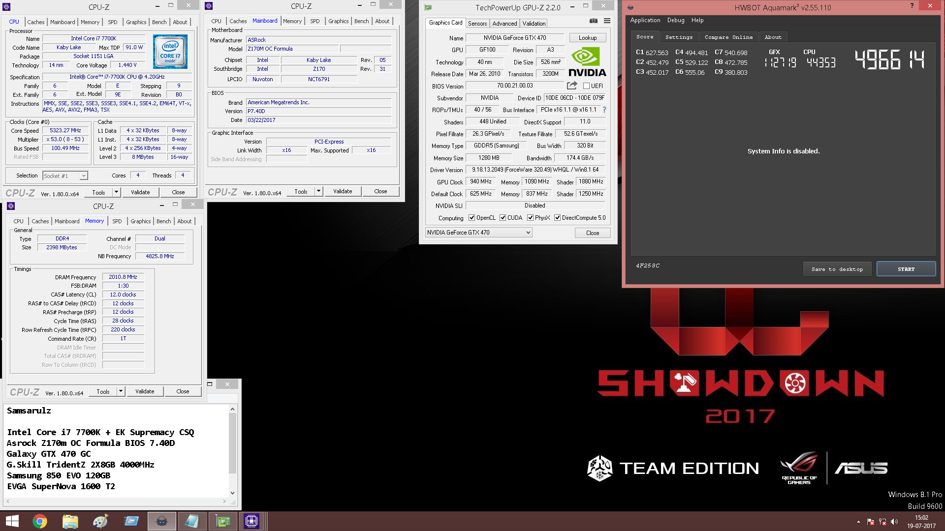Screen dimensions: 945x531
Task: Click the GPU-Z camera screenshot icon
Action: [x=594, y=21]
